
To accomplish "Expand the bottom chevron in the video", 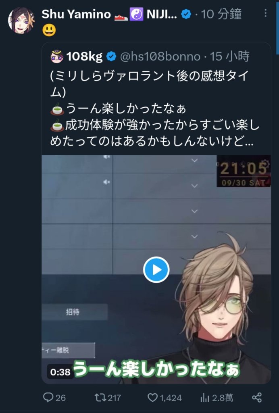I will (x=194, y=236).
